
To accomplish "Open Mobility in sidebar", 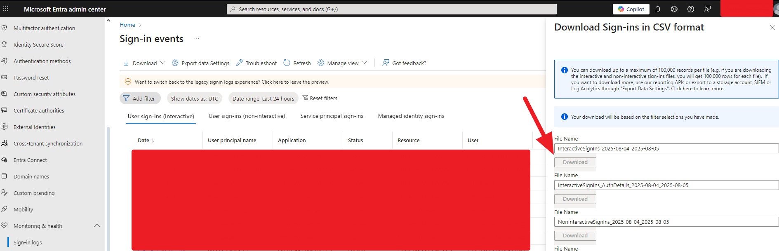I will click(23, 209).
